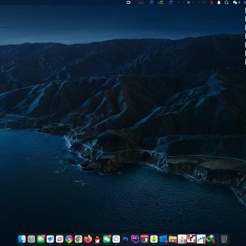This screenshot has width=246, height=246.
Task: Open WeChat from the dock
Action: pos(107,239)
